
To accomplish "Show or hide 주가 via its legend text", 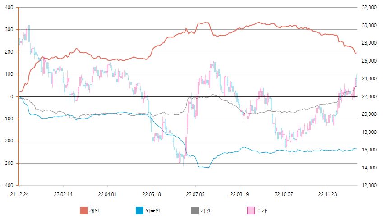I will click(261, 210).
